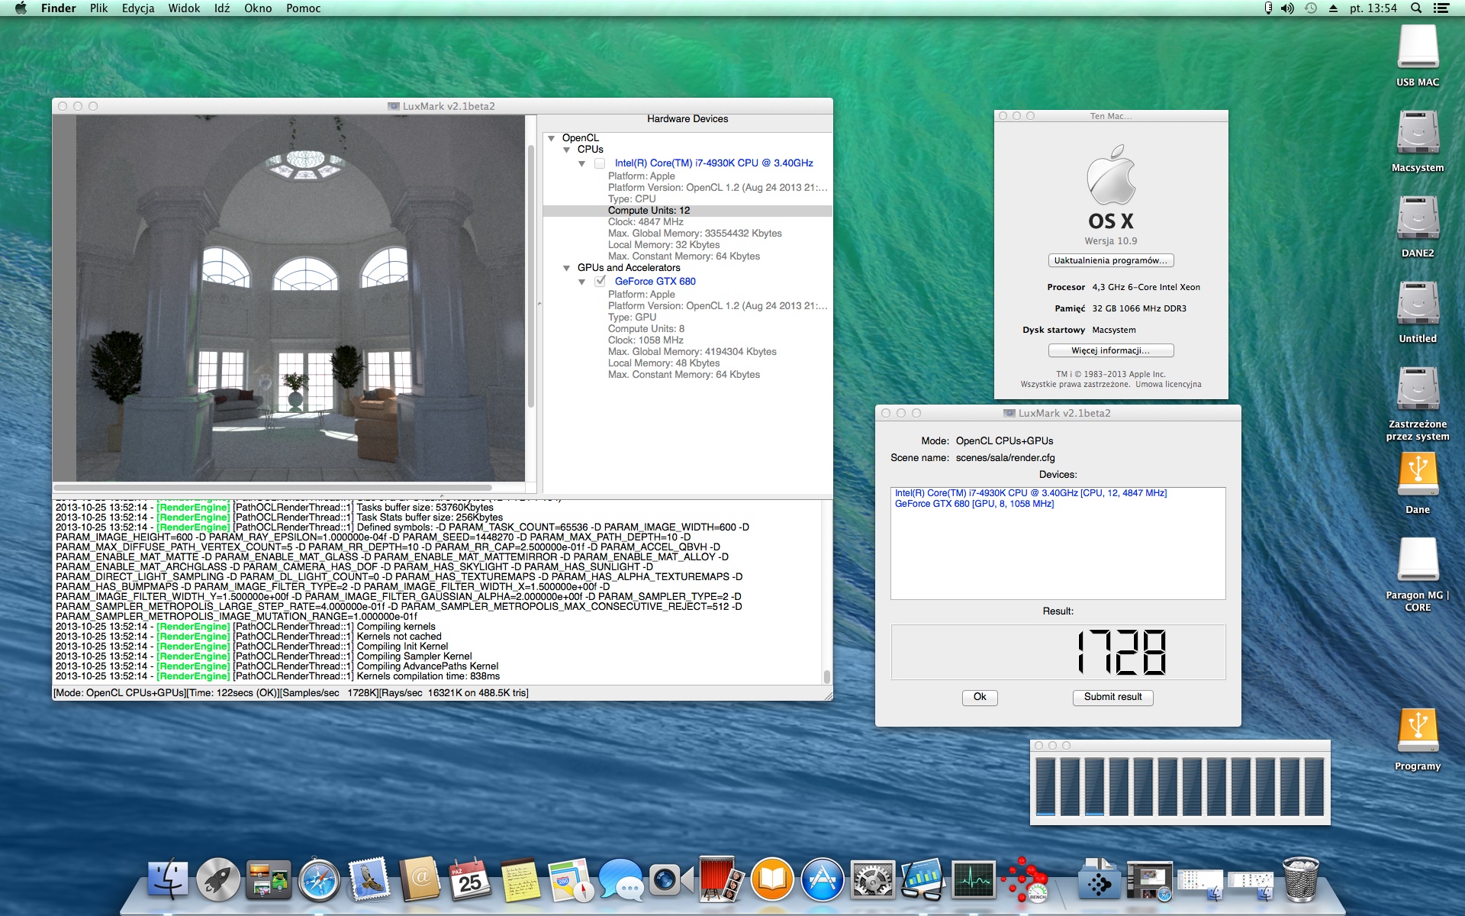The image size is (1465, 916).
Task: Switch to LuxMark red spheres Dock icon
Action: 1024,880
